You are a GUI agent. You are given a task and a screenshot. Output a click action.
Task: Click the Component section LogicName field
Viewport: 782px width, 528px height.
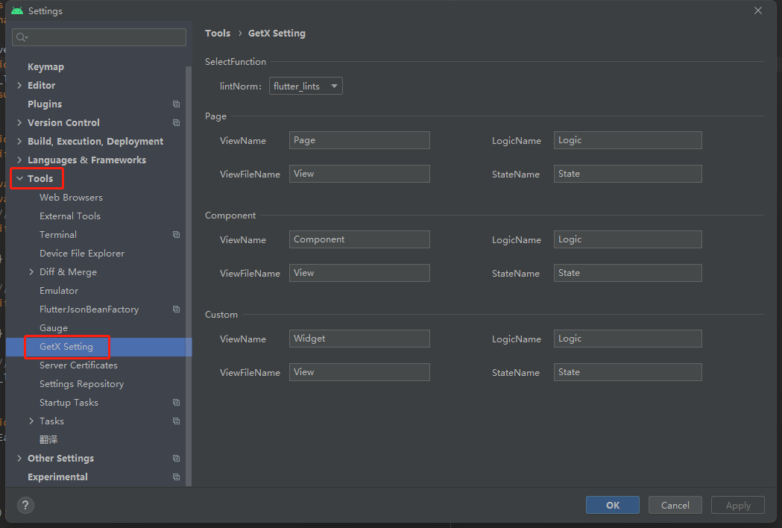coord(628,239)
